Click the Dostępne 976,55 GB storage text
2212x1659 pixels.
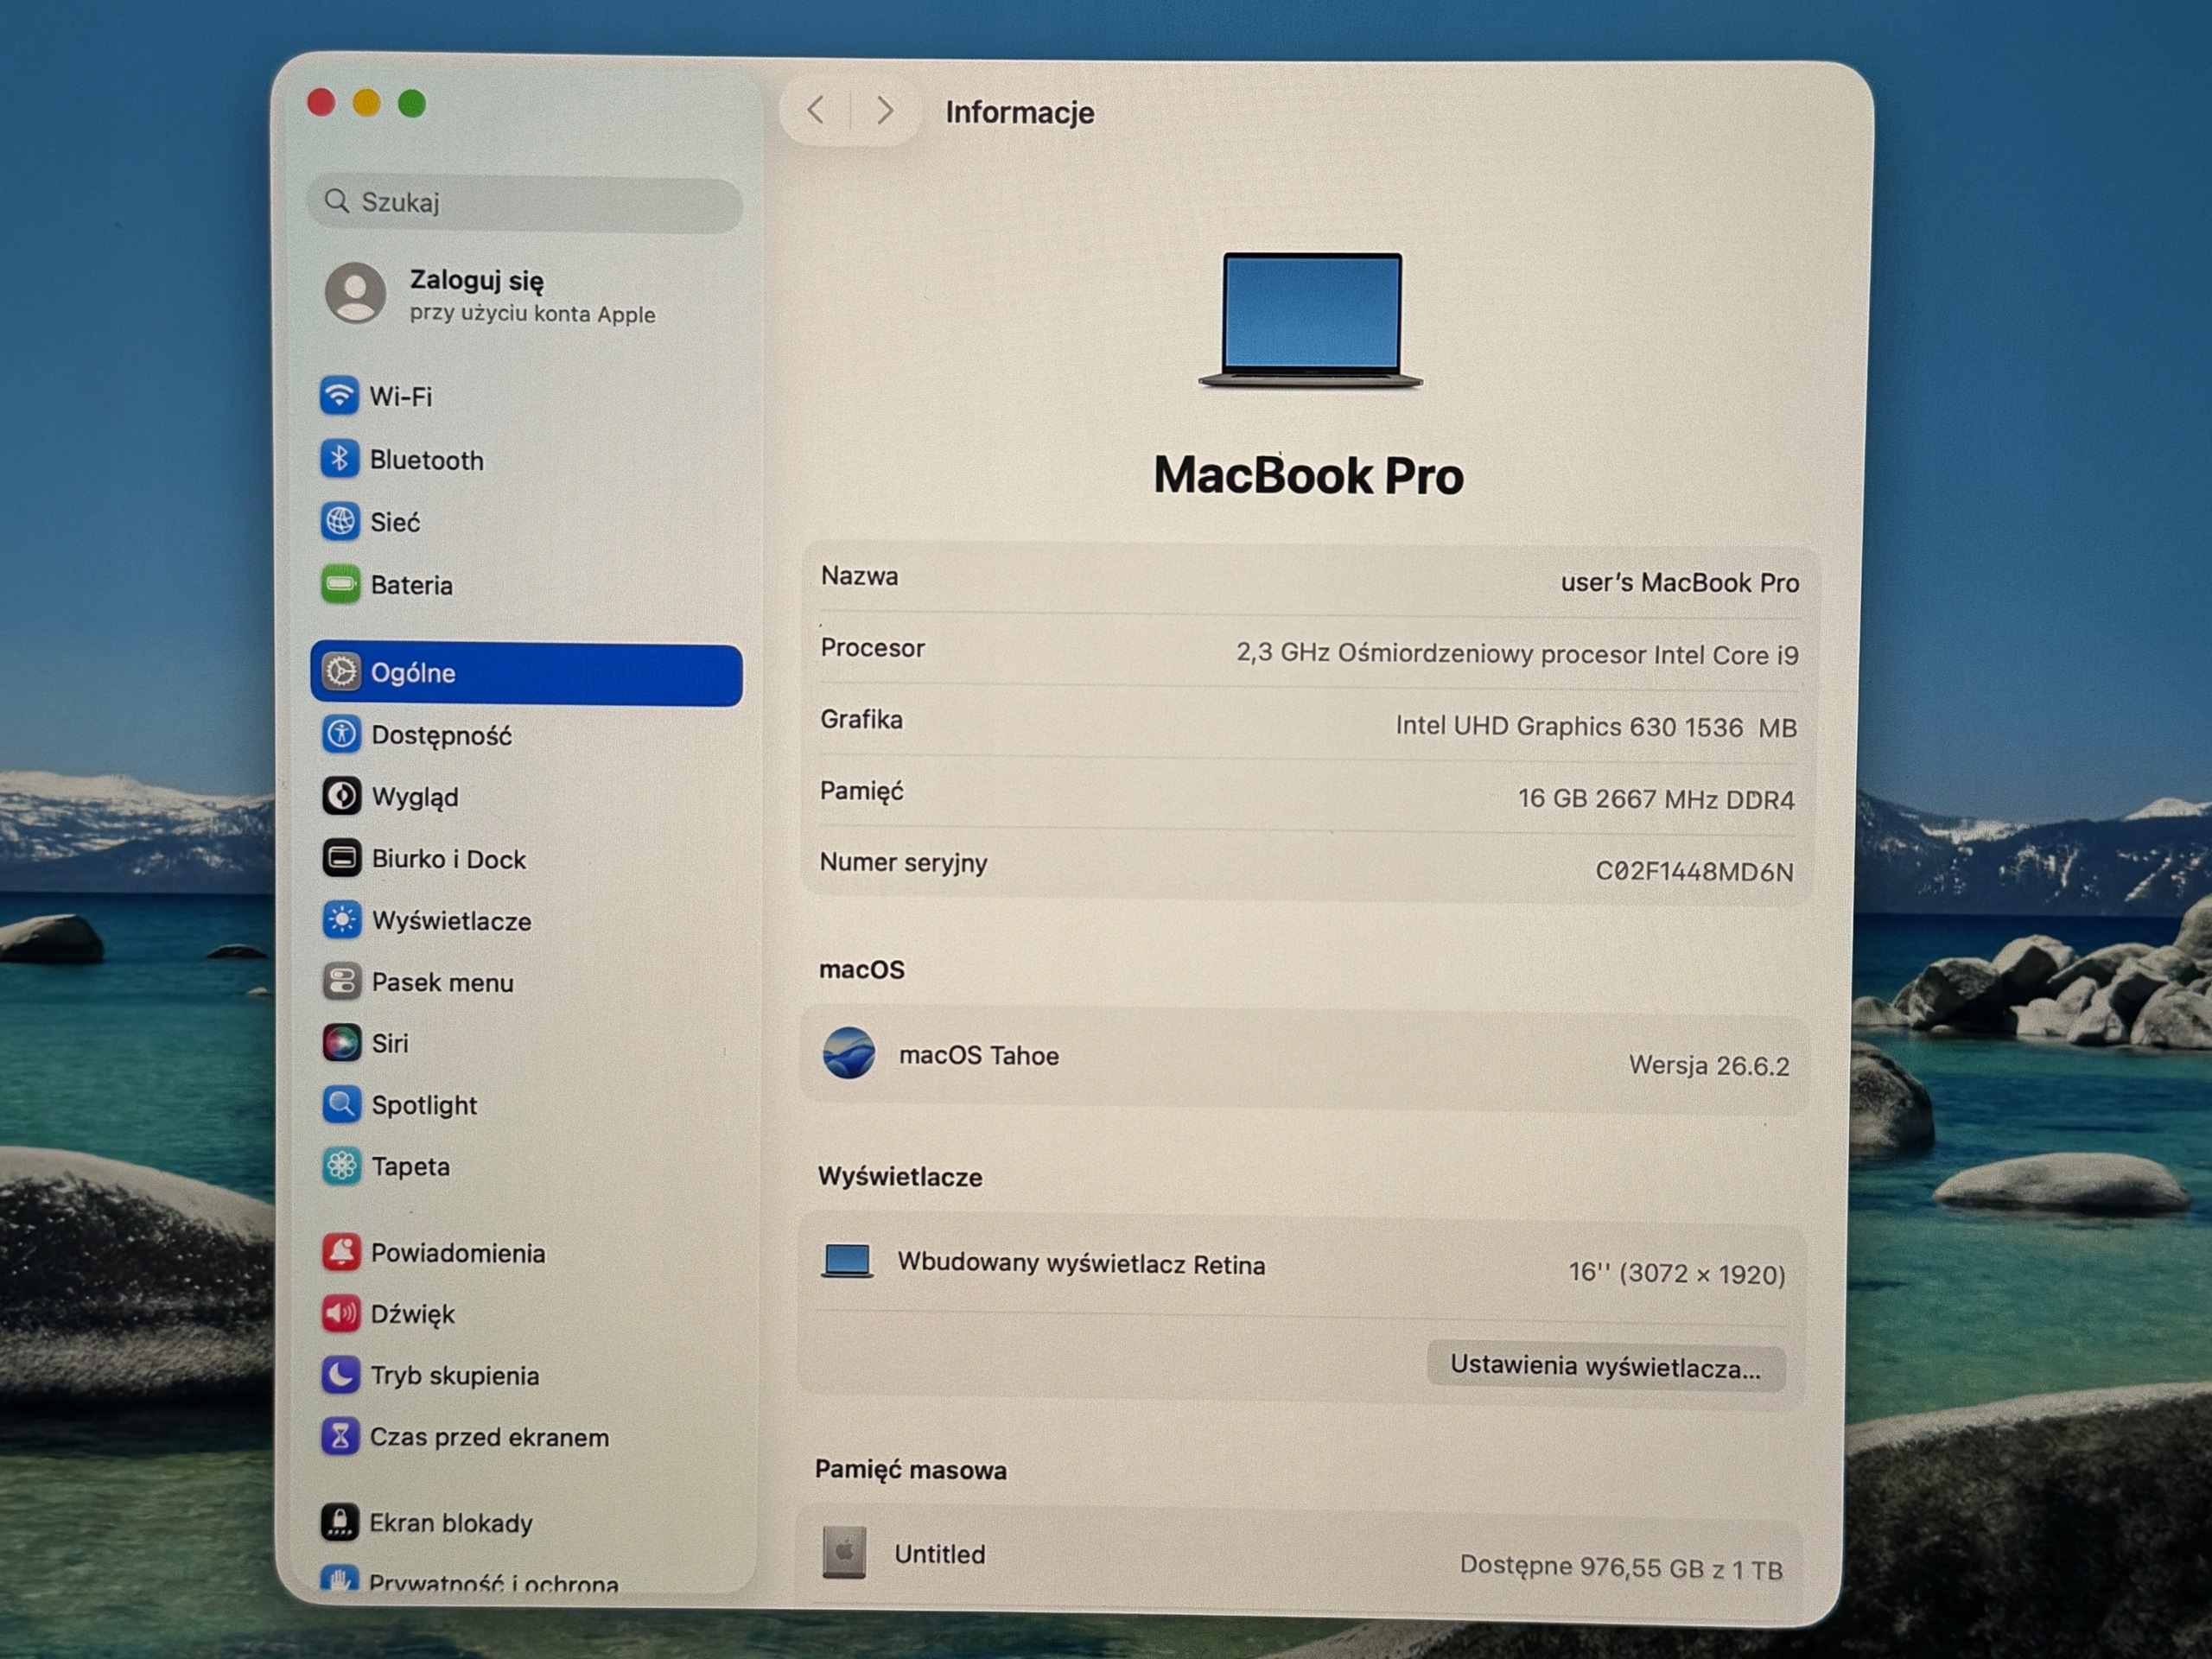(x=1621, y=1567)
